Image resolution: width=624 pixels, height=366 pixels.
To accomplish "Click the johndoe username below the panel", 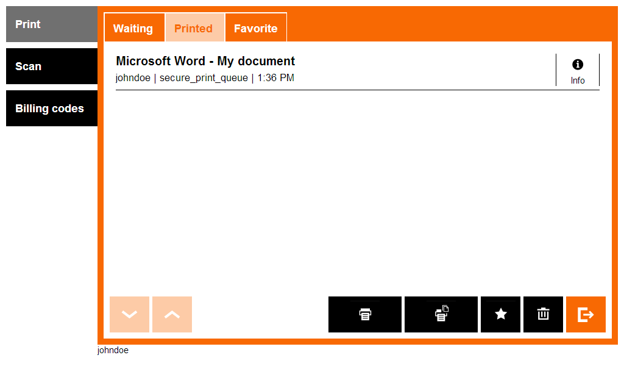I will [x=113, y=351].
